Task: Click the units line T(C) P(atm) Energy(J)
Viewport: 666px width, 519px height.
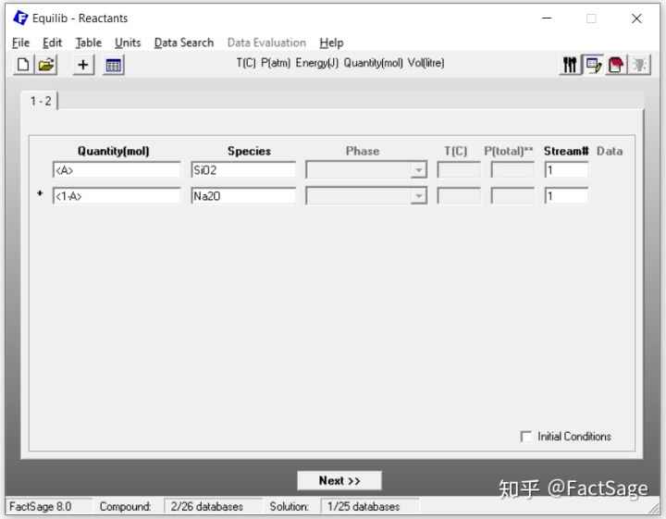Action: (340, 63)
